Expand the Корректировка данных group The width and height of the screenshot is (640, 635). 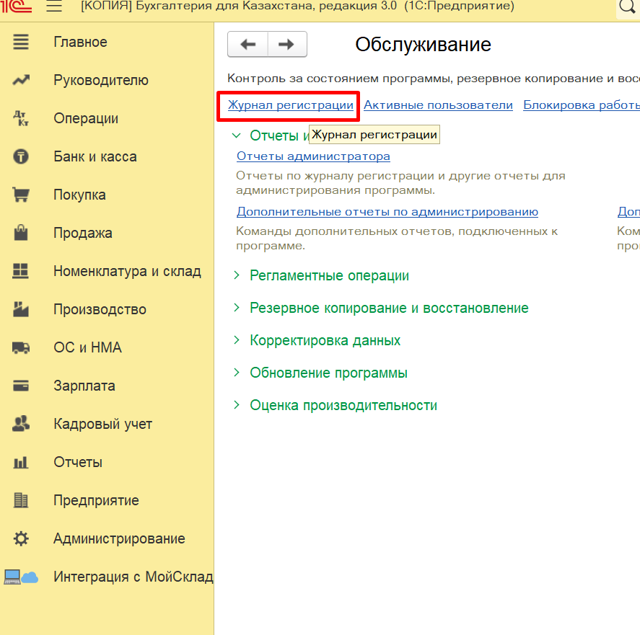325,340
